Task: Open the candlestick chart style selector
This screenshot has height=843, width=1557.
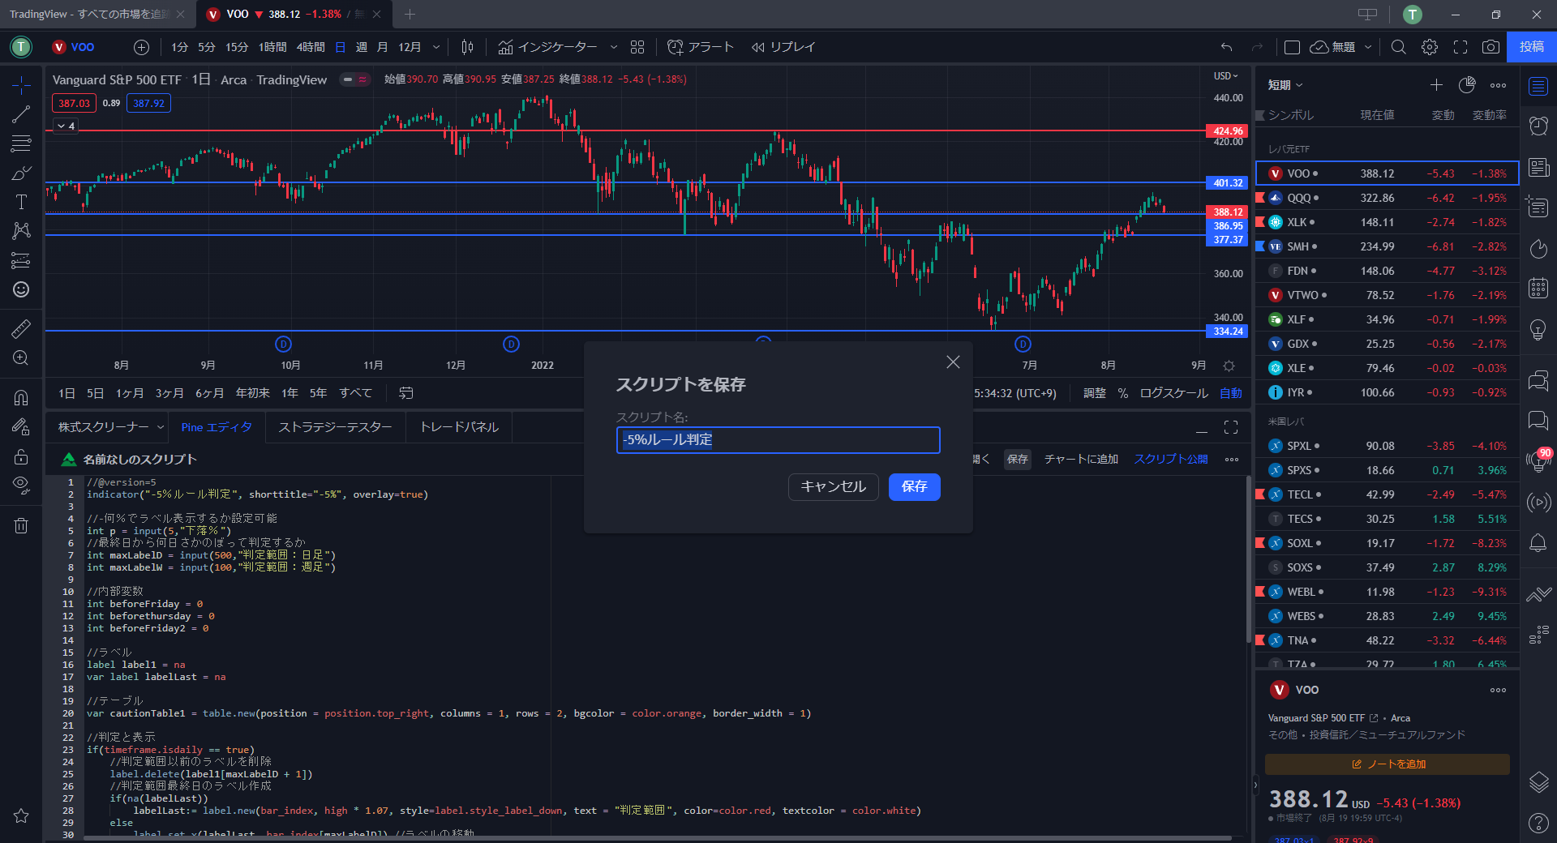Action: click(467, 47)
